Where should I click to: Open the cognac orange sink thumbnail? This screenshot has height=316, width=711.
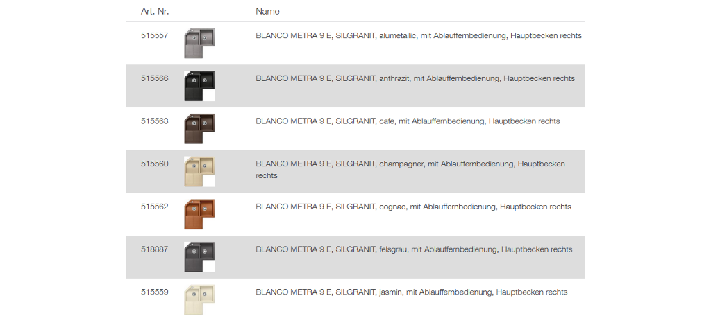click(199, 214)
